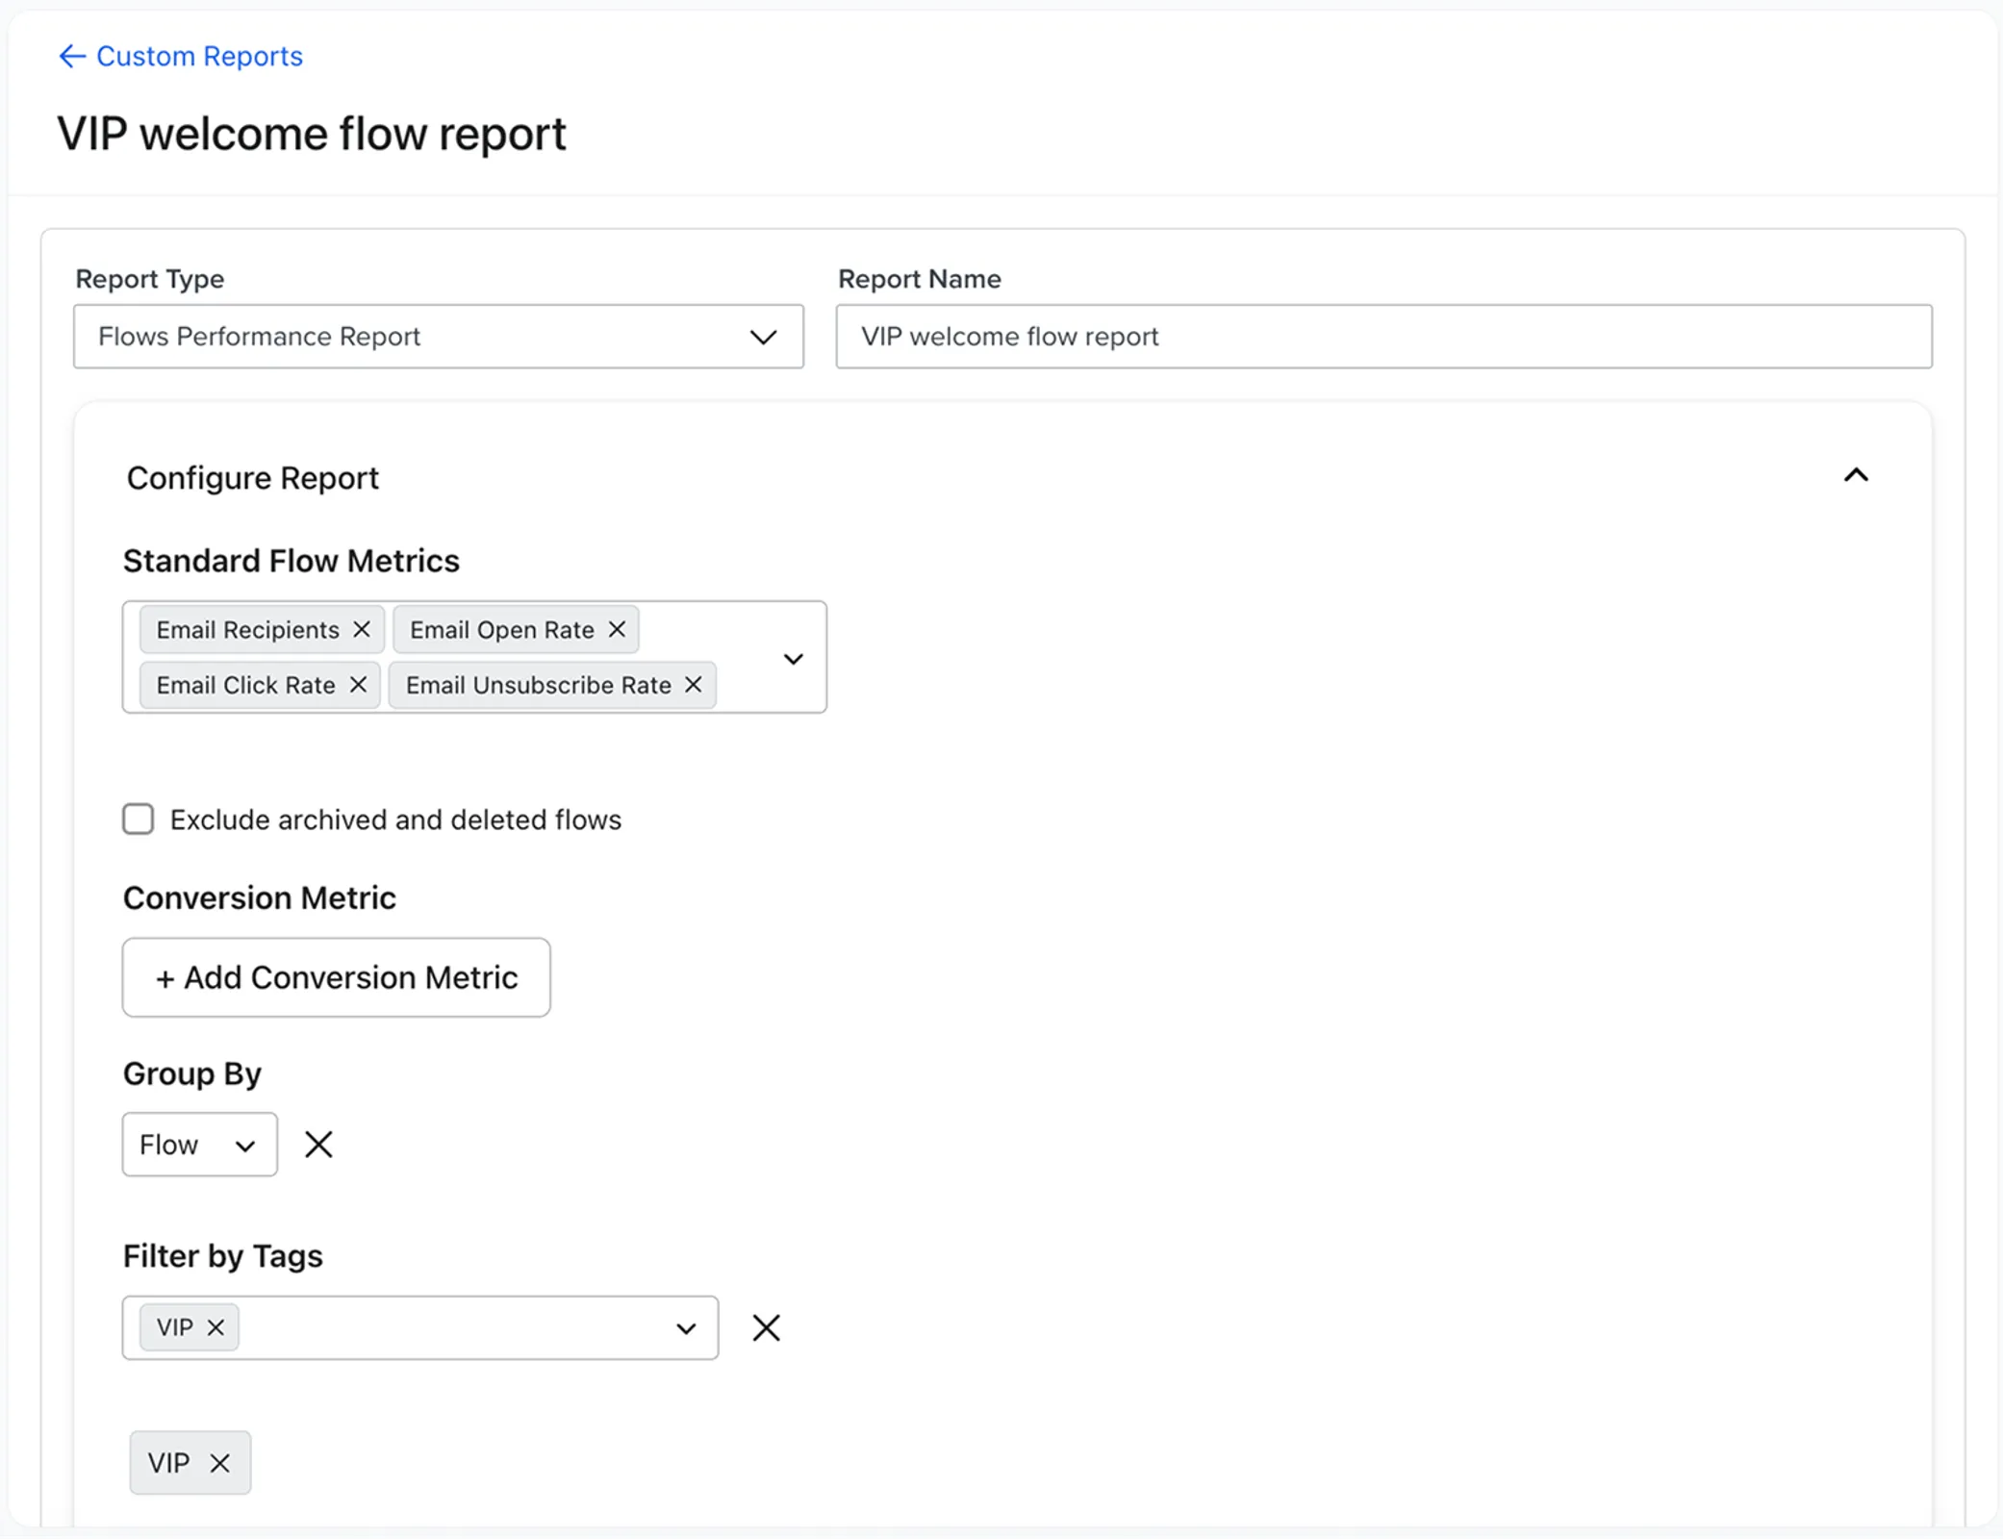
Task: Click the Conversion Metric heading
Action: [x=260, y=897]
